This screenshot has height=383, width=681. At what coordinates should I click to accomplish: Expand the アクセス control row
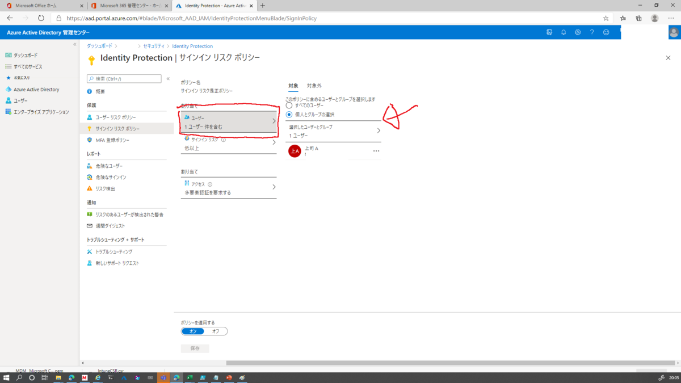(229, 188)
